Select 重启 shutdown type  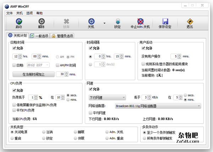point(12,138)
